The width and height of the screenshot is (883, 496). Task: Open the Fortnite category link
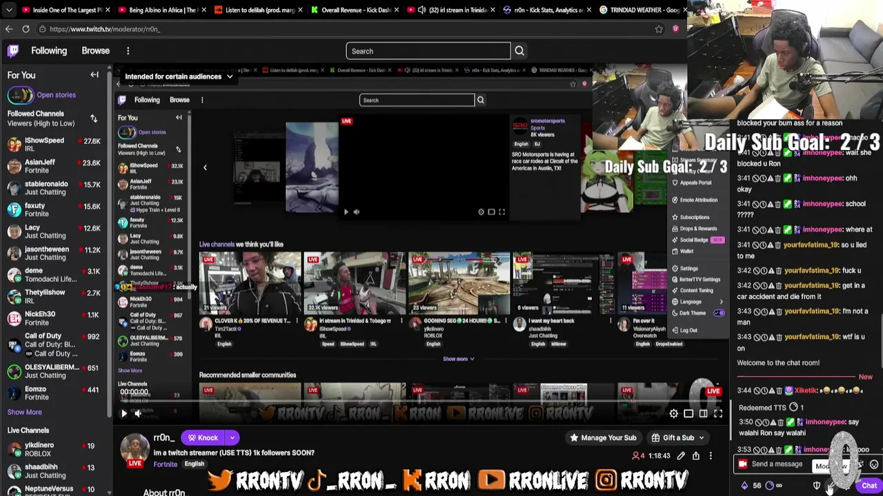tap(166, 464)
